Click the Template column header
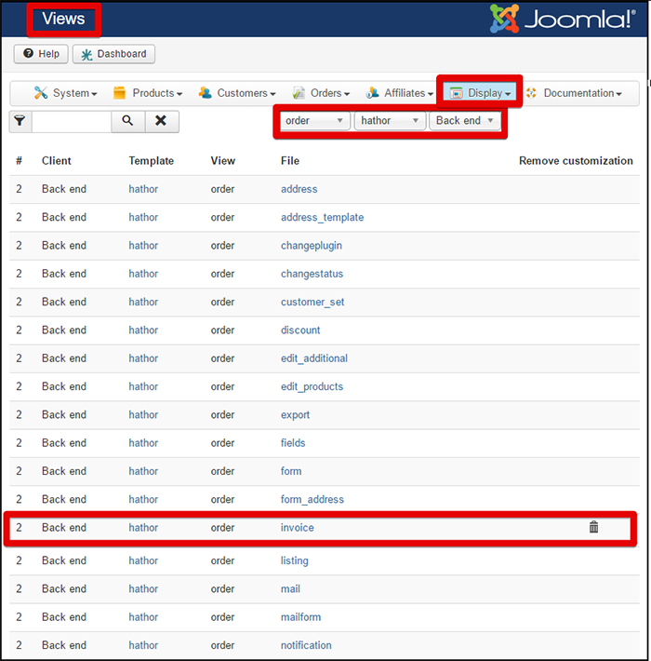The height and width of the screenshot is (661, 651). click(x=152, y=161)
